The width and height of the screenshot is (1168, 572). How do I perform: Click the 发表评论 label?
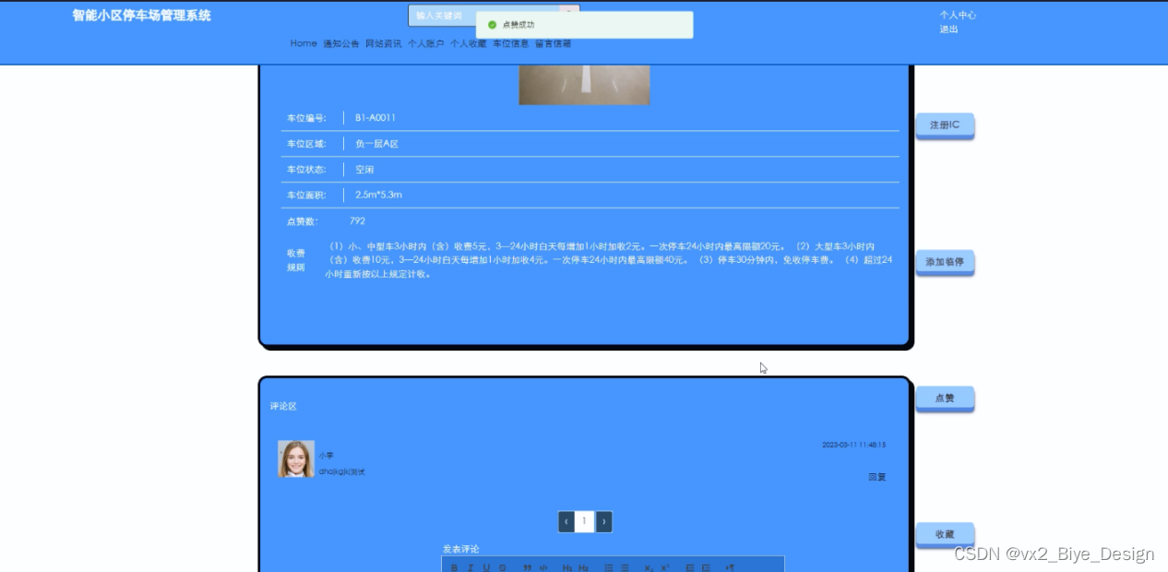(x=461, y=549)
